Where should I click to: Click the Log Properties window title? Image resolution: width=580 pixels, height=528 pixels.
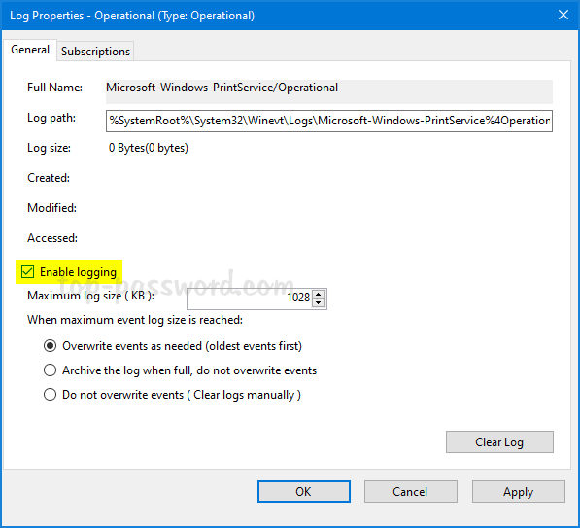(132, 16)
